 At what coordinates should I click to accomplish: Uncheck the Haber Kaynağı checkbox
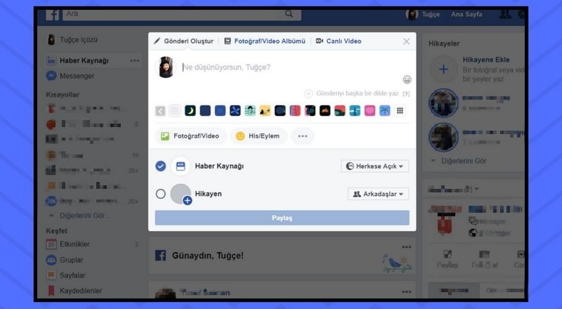160,166
